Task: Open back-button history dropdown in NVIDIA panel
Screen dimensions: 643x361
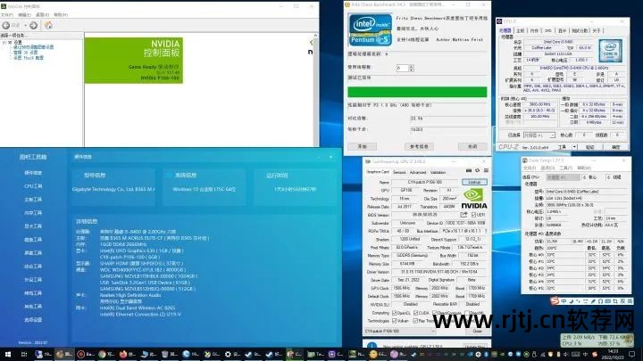Action: (x=25, y=25)
